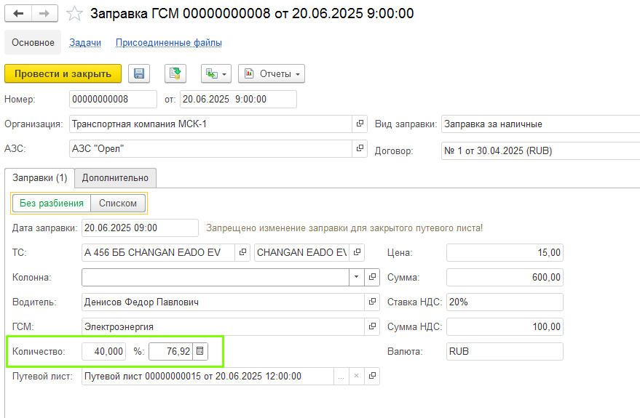Screen dimensions: 640x418
Task: Clear the Путевой лист field
Action: pyautogui.click(x=356, y=376)
